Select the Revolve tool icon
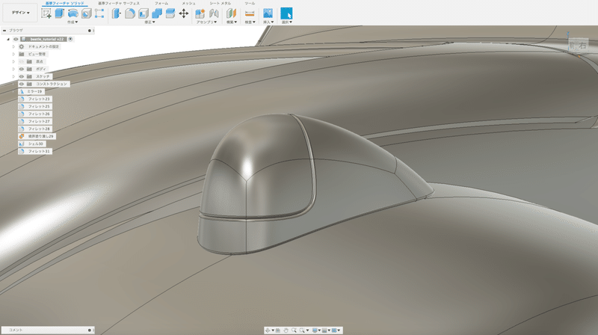 [73, 13]
